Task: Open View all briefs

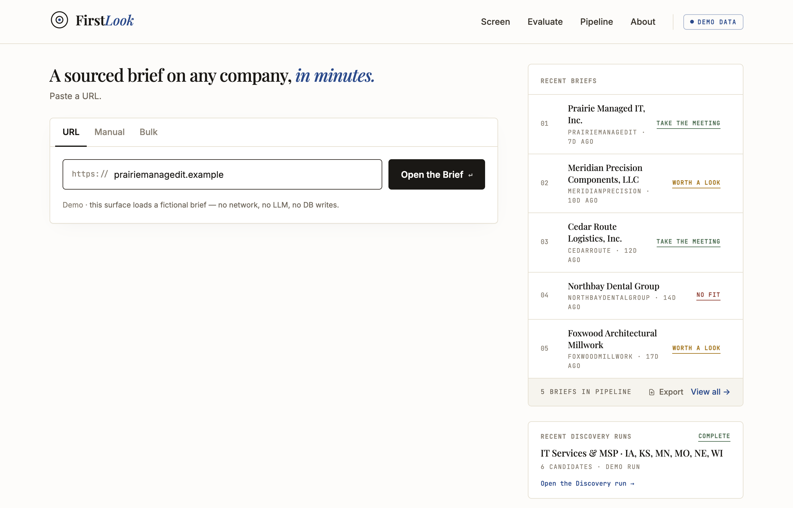Action: [710, 392]
